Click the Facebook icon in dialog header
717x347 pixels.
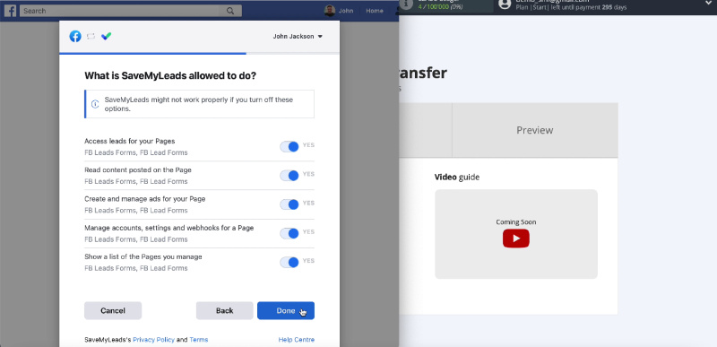coord(75,36)
